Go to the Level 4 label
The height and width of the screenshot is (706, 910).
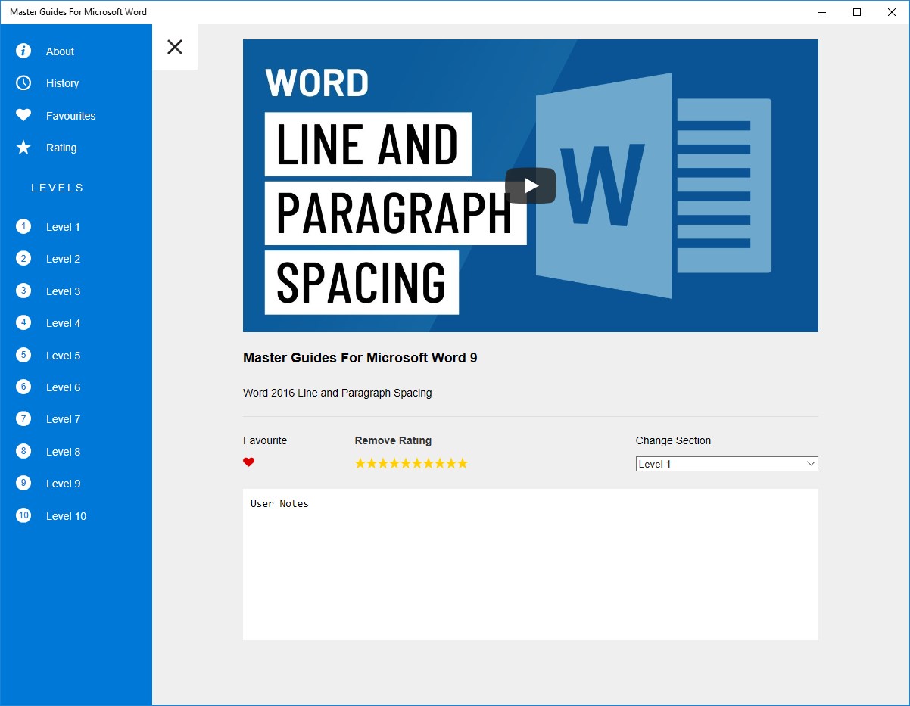(x=63, y=323)
